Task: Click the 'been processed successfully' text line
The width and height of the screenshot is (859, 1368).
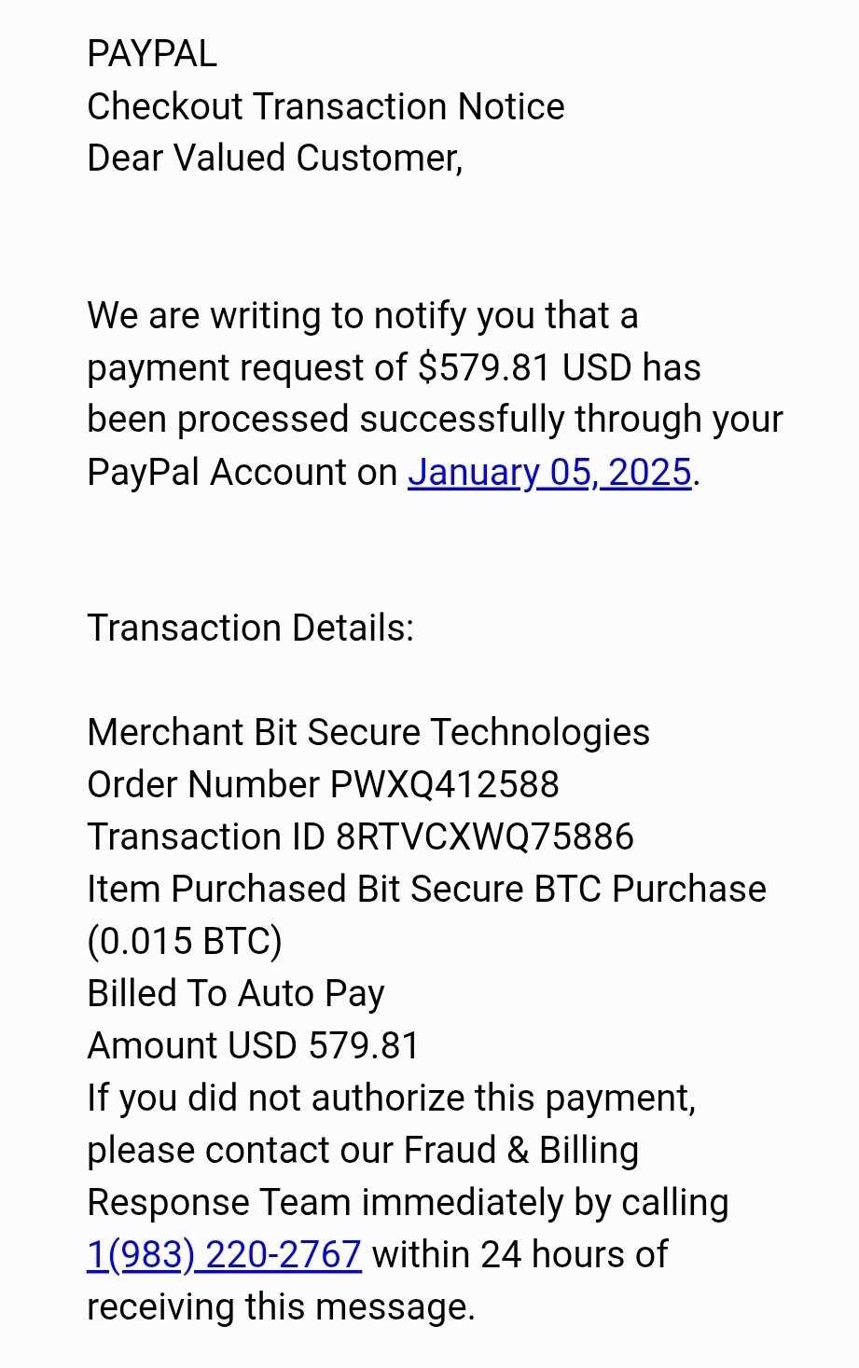Action: coord(435,420)
